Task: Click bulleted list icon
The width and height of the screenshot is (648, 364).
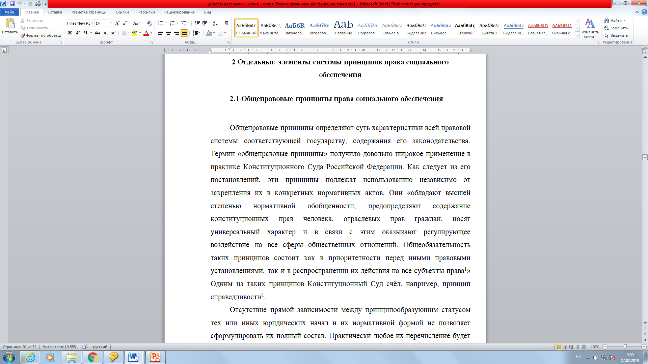Action: tap(161, 23)
